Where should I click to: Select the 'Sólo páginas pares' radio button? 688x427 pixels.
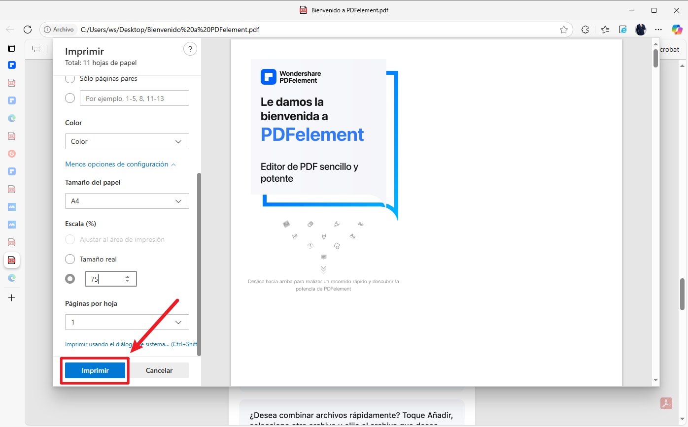pyautogui.click(x=70, y=78)
